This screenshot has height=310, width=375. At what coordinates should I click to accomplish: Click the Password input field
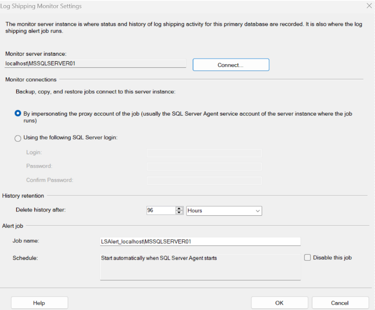pos(204,166)
